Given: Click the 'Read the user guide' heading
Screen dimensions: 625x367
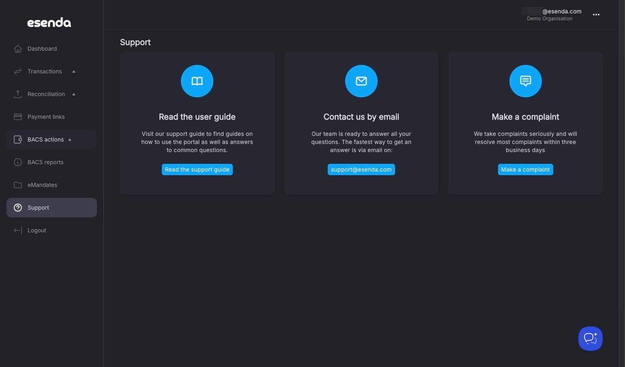Looking at the screenshot, I should click(197, 117).
